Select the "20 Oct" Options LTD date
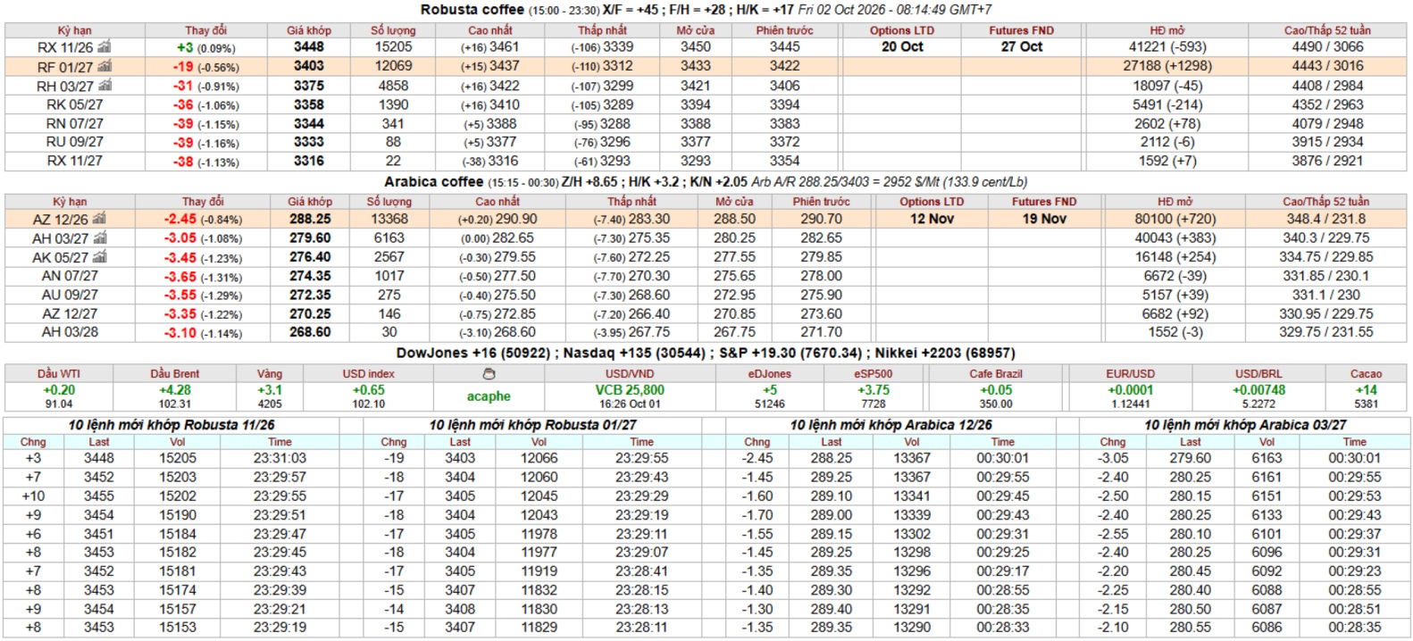Image resolution: width=1413 pixels, height=641 pixels. (x=902, y=46)
